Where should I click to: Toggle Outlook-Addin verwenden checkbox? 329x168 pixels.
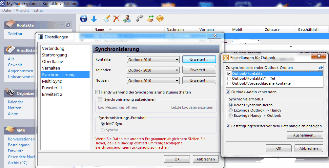pos(228,92)
